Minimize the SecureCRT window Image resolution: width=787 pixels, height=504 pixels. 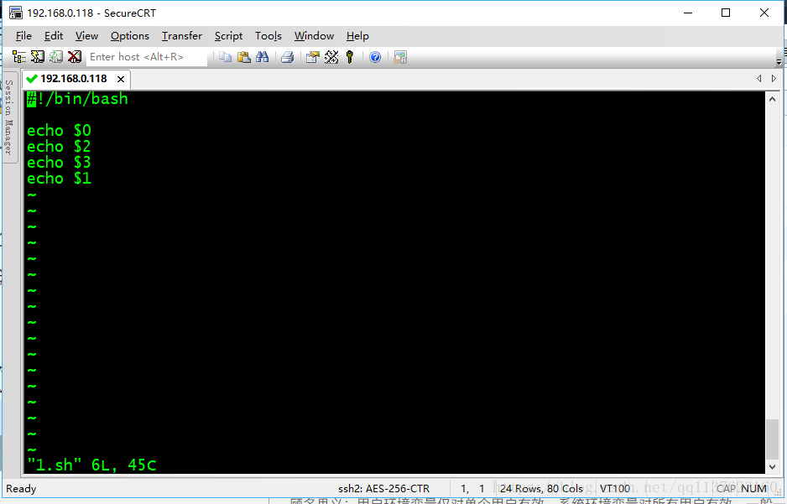(688, 13)
